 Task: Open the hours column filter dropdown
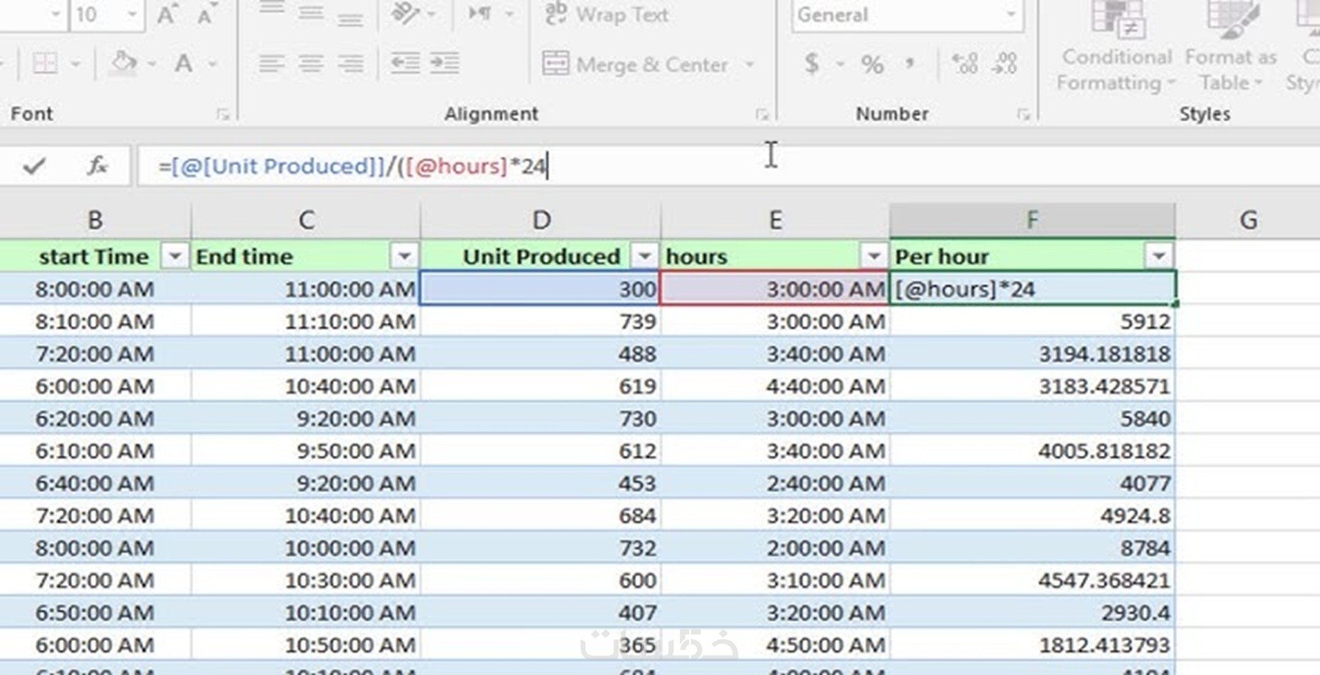[x=874, y=257]
